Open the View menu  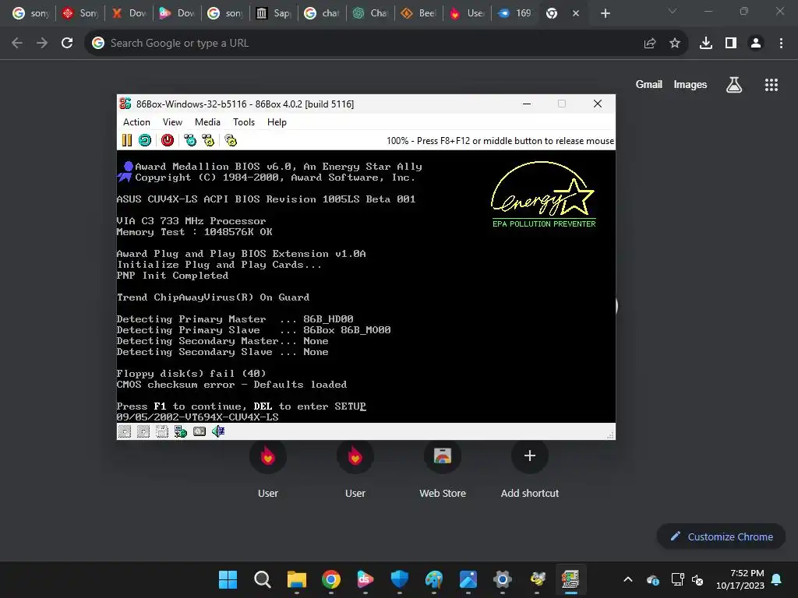(172, 122)
